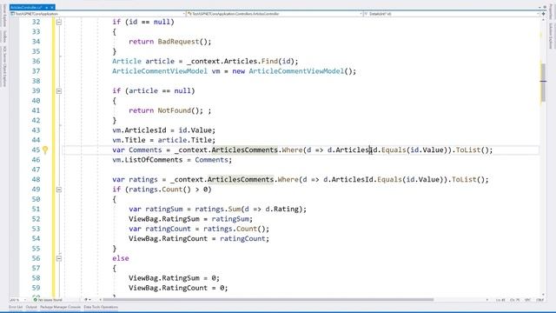Click ViewBag.RatingCount on line 54
Image resolution: width=556 pixels, height=313 pixels.
168,238
